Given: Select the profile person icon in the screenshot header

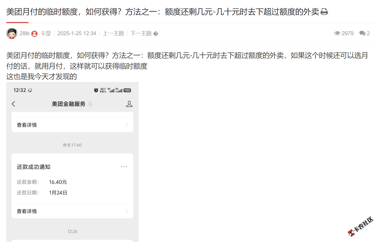Looking at the screenshot, I should pos(129,104).
